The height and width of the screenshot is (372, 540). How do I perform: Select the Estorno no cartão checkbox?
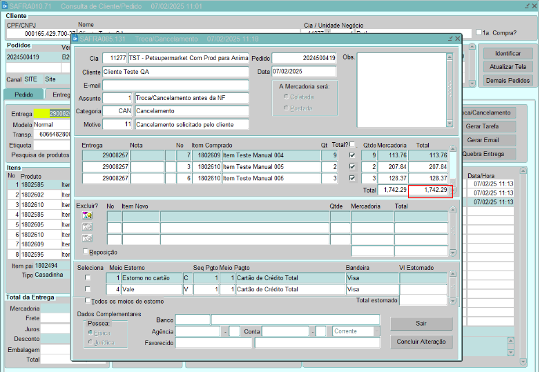tap(87, 278)
